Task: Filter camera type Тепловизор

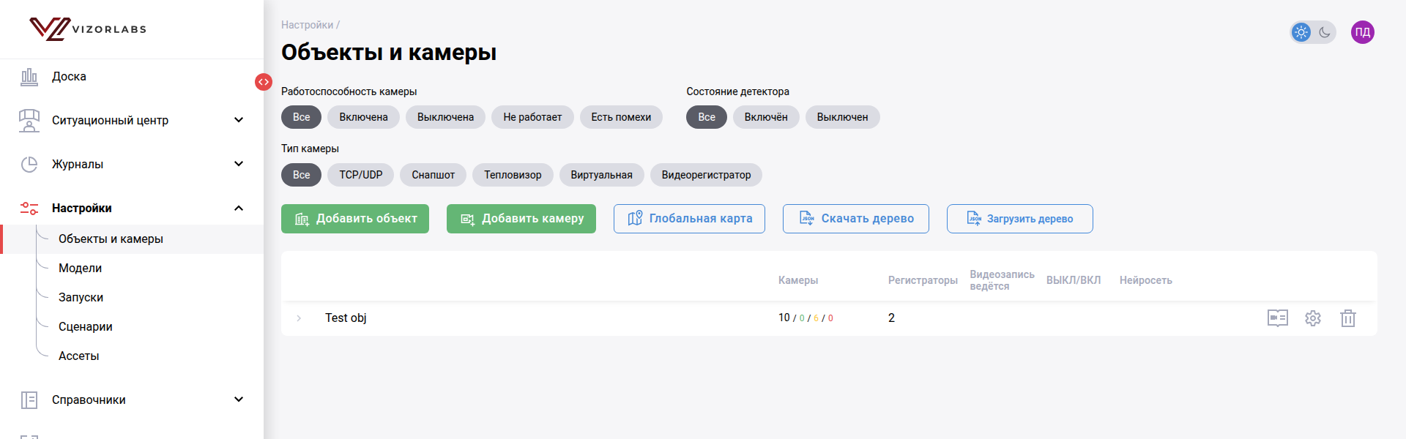Action: (x=513, y=175)
